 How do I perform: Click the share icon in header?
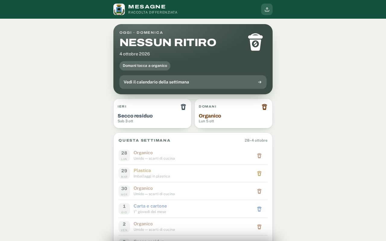click(267, 9)
